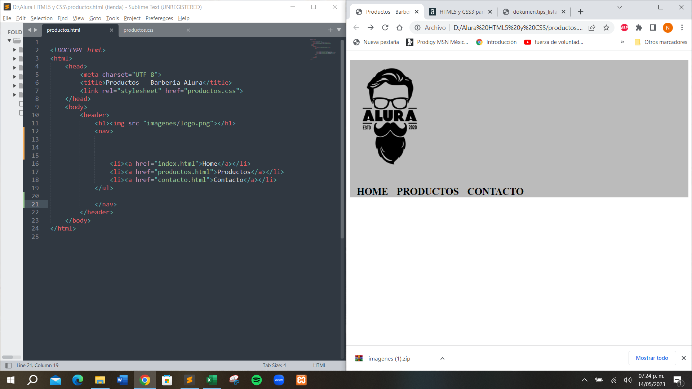Open Chrome side panel
This screenshot has height=389, width=692.
pyautogui.click(x=653, y=28)
